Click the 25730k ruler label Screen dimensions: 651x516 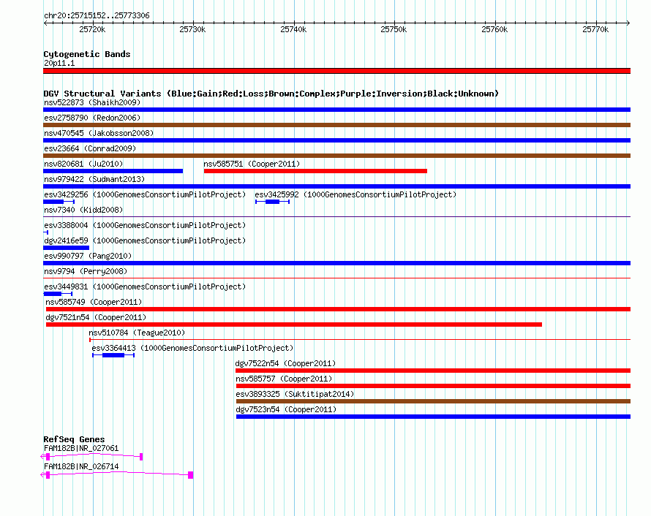coord(192,29)
